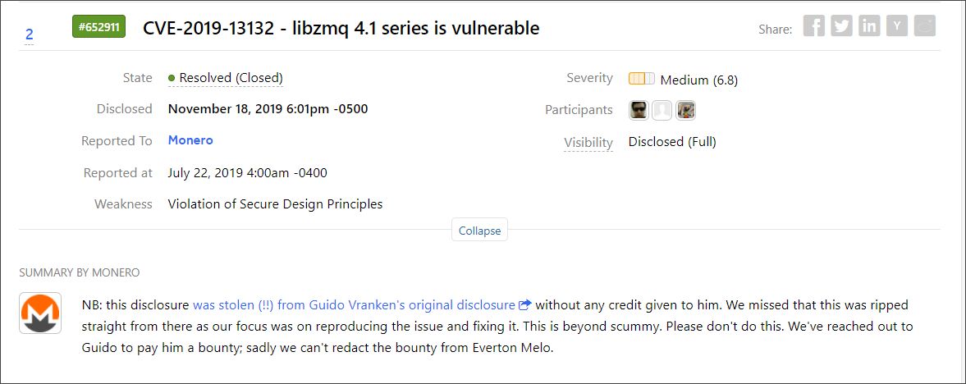Click the Medium severity rating indicator
Screen dimensions: 966x384
641,79
